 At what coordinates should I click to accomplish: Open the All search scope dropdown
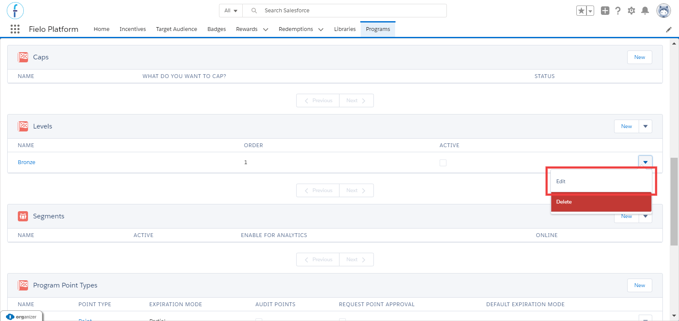pos(231,11)
